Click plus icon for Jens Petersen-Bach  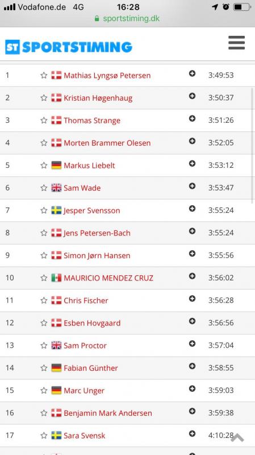(x=192, y=231)
